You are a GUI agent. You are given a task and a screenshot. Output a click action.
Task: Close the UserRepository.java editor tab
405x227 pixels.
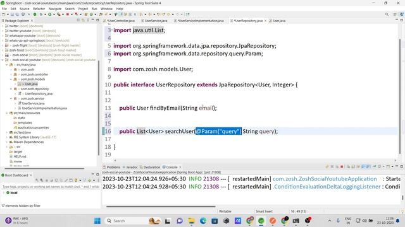[265, 21]
